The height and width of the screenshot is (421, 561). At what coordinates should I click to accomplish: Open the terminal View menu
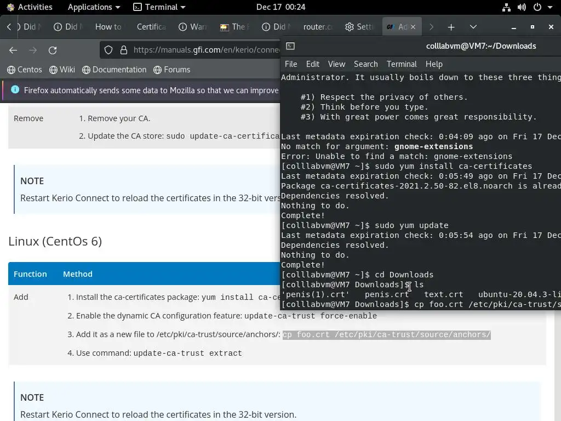tap(337, 64)
